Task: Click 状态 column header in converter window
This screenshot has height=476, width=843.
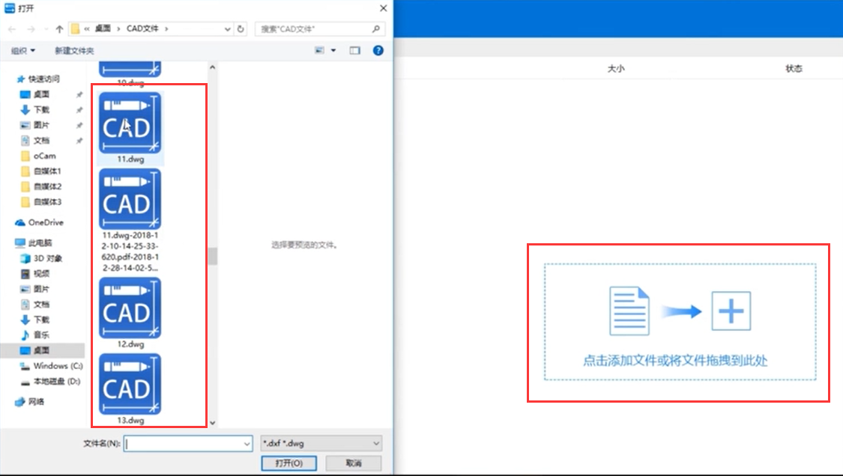Action: tap(794, 69)
